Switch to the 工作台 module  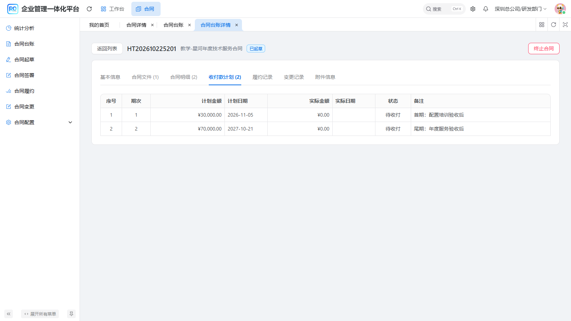(112, 9)
